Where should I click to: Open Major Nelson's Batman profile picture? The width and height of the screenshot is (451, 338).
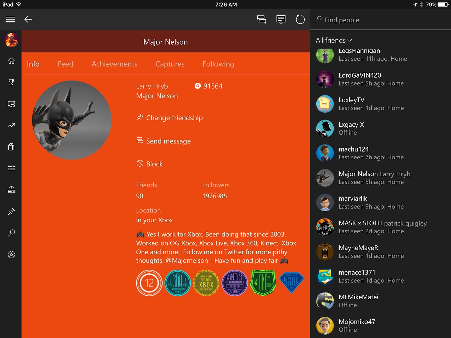point(72,120)
